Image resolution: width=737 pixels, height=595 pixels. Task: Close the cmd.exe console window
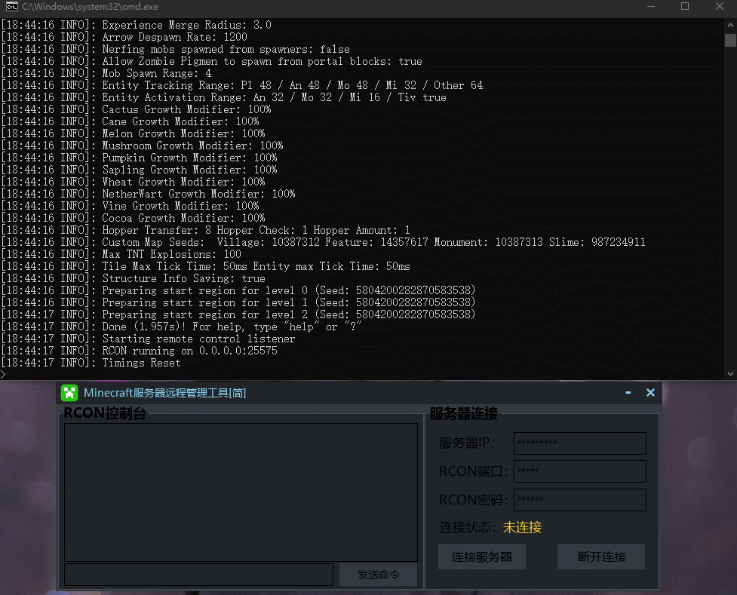click(719, 7)
